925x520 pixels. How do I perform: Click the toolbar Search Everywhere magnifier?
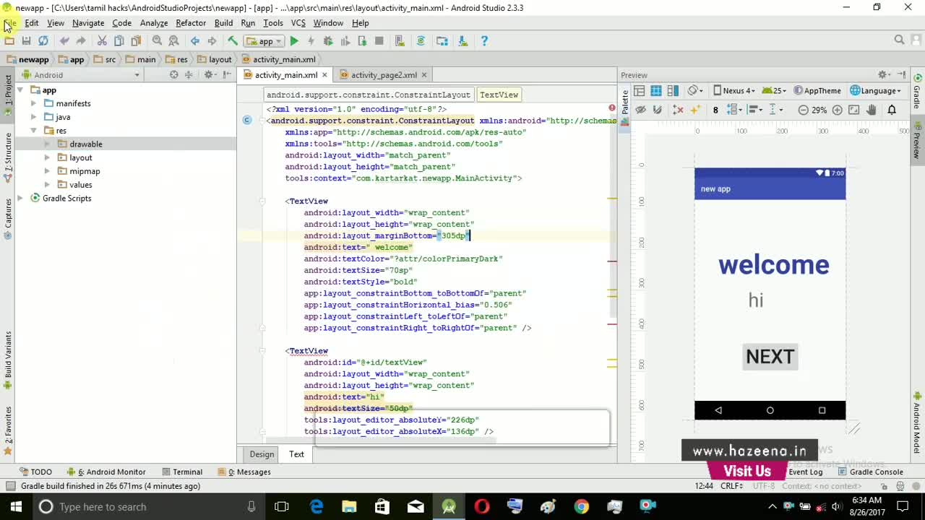point(899,40)
